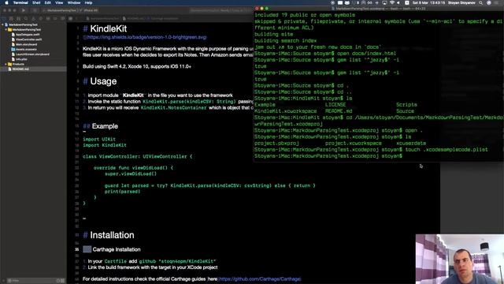This screenshot has width=504, height=284.
Task: Open the Source Control navigator icon
Action: (x=12, y=19)
